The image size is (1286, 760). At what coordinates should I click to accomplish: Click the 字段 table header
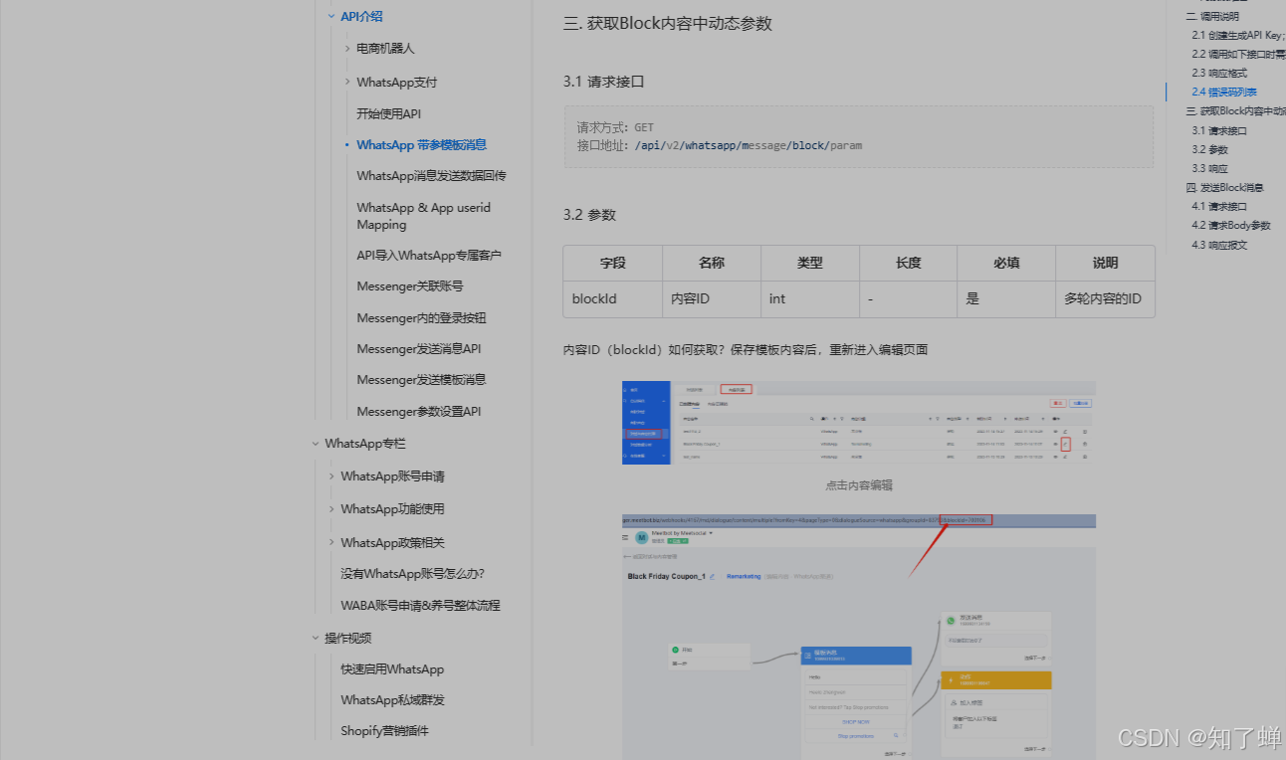(x=612, y=264)
